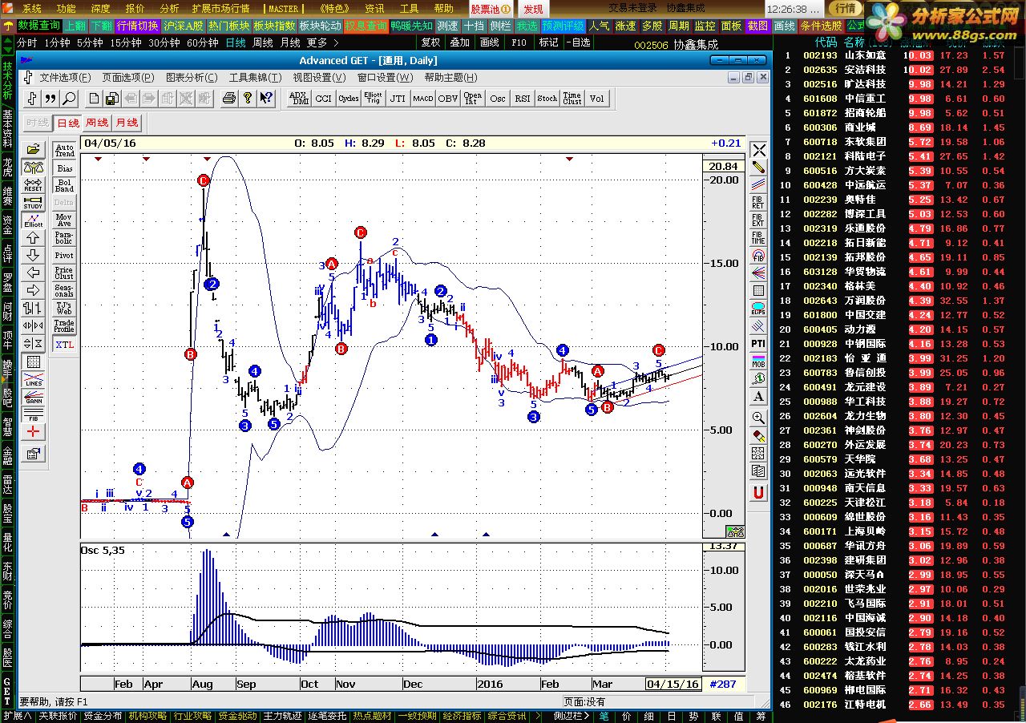This screenshot has height=723, width=1026.
Task: Open the 文件选项(F) menu
Action: coord(65,78)
